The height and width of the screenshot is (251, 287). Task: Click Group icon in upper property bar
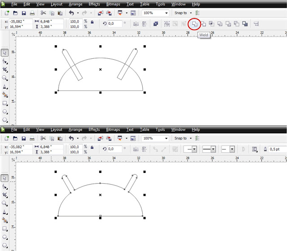(x=167, y=24)
